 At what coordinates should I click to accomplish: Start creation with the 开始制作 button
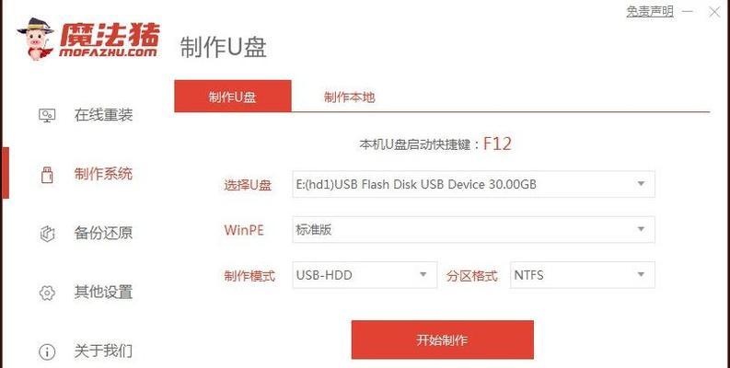click(442, 339)
